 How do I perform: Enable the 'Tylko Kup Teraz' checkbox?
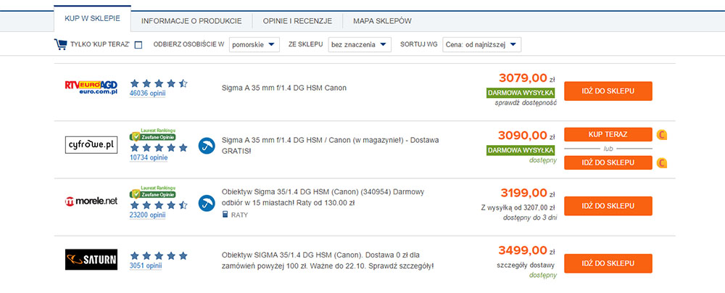coord(138,45)
